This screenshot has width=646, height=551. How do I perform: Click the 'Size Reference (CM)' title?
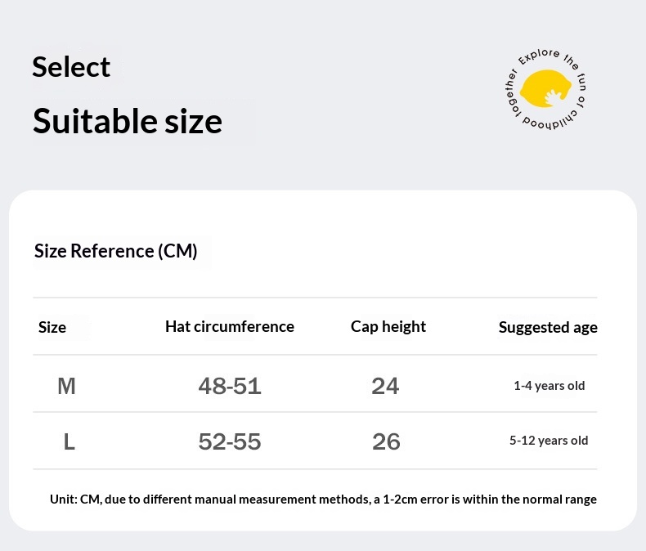tap(116, 251)
